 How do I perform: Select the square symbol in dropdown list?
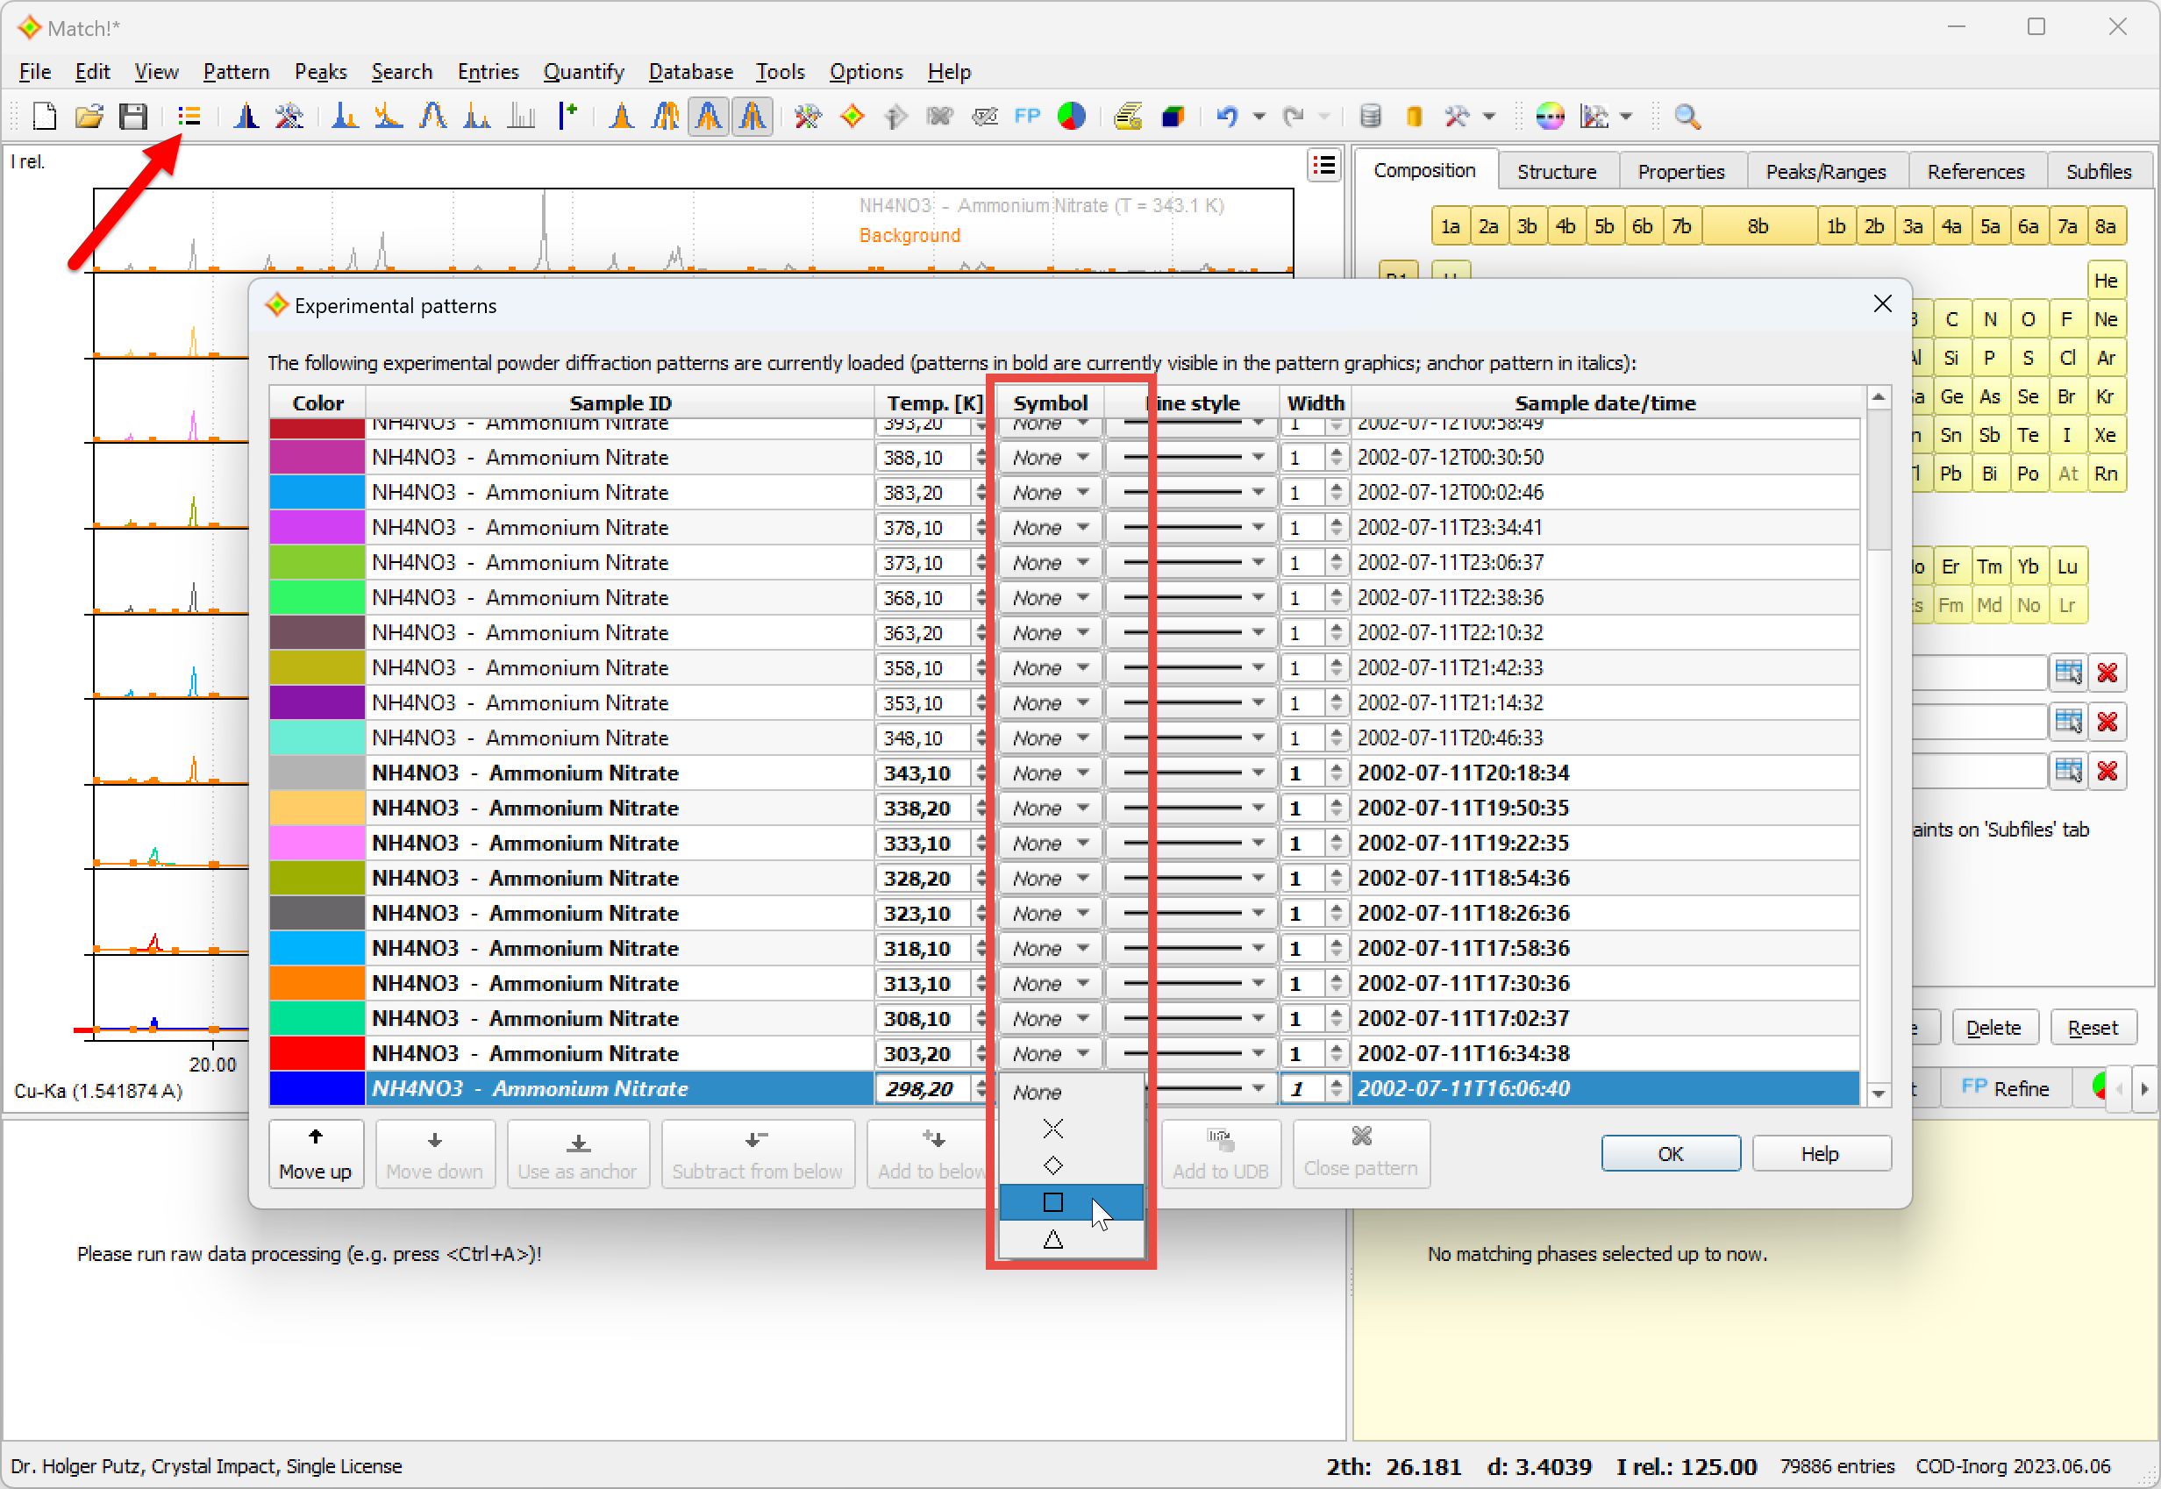pyautogui.click(x=1052, y=1202)
